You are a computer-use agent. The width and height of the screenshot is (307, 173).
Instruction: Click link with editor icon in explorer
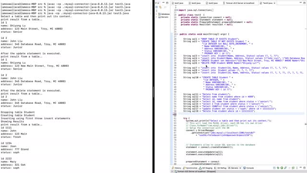coord(160,7)
